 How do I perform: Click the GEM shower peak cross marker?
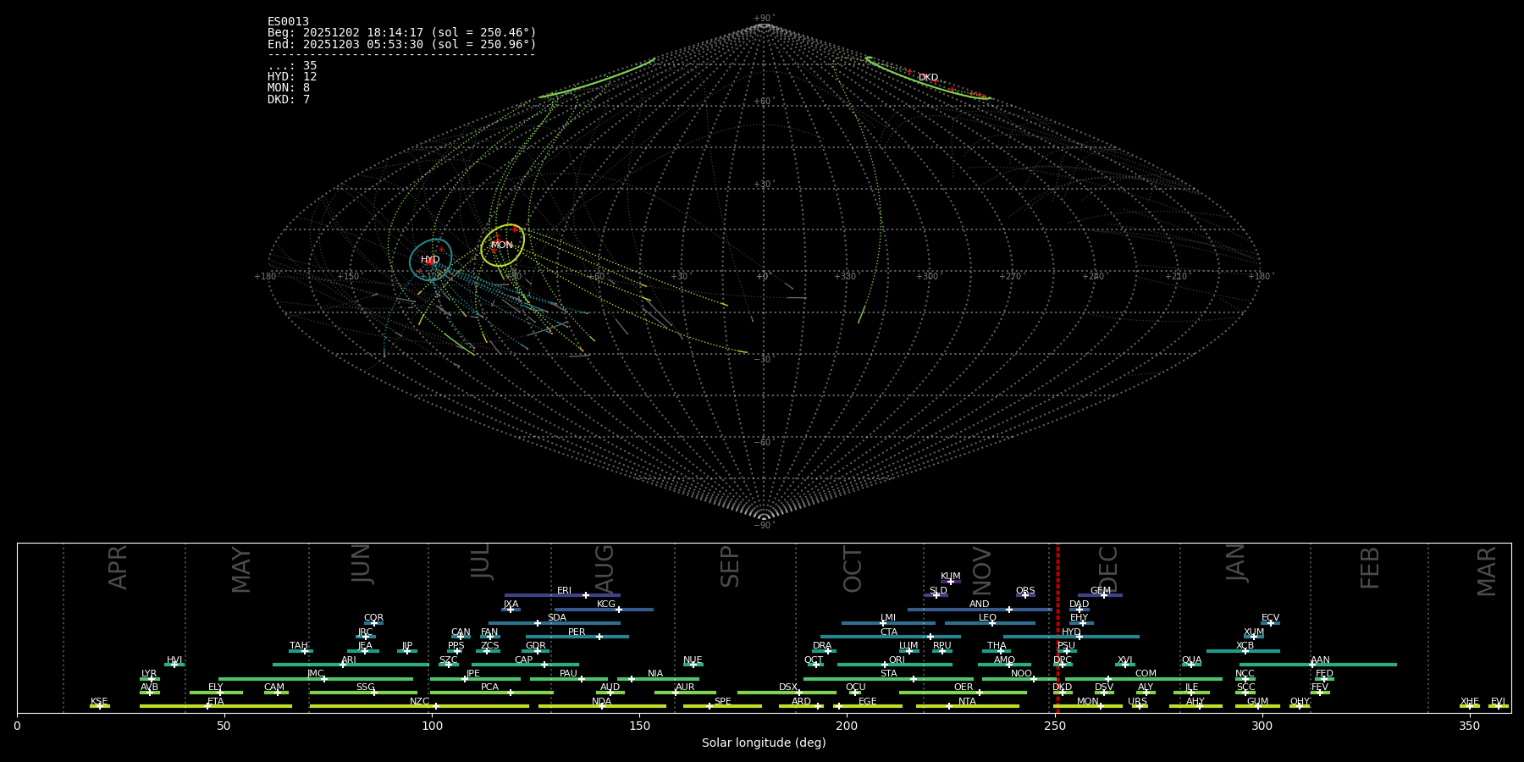1104,595
